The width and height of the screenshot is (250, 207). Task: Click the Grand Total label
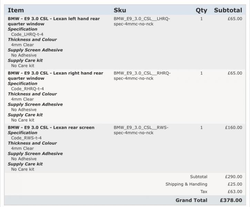(191, 200)
